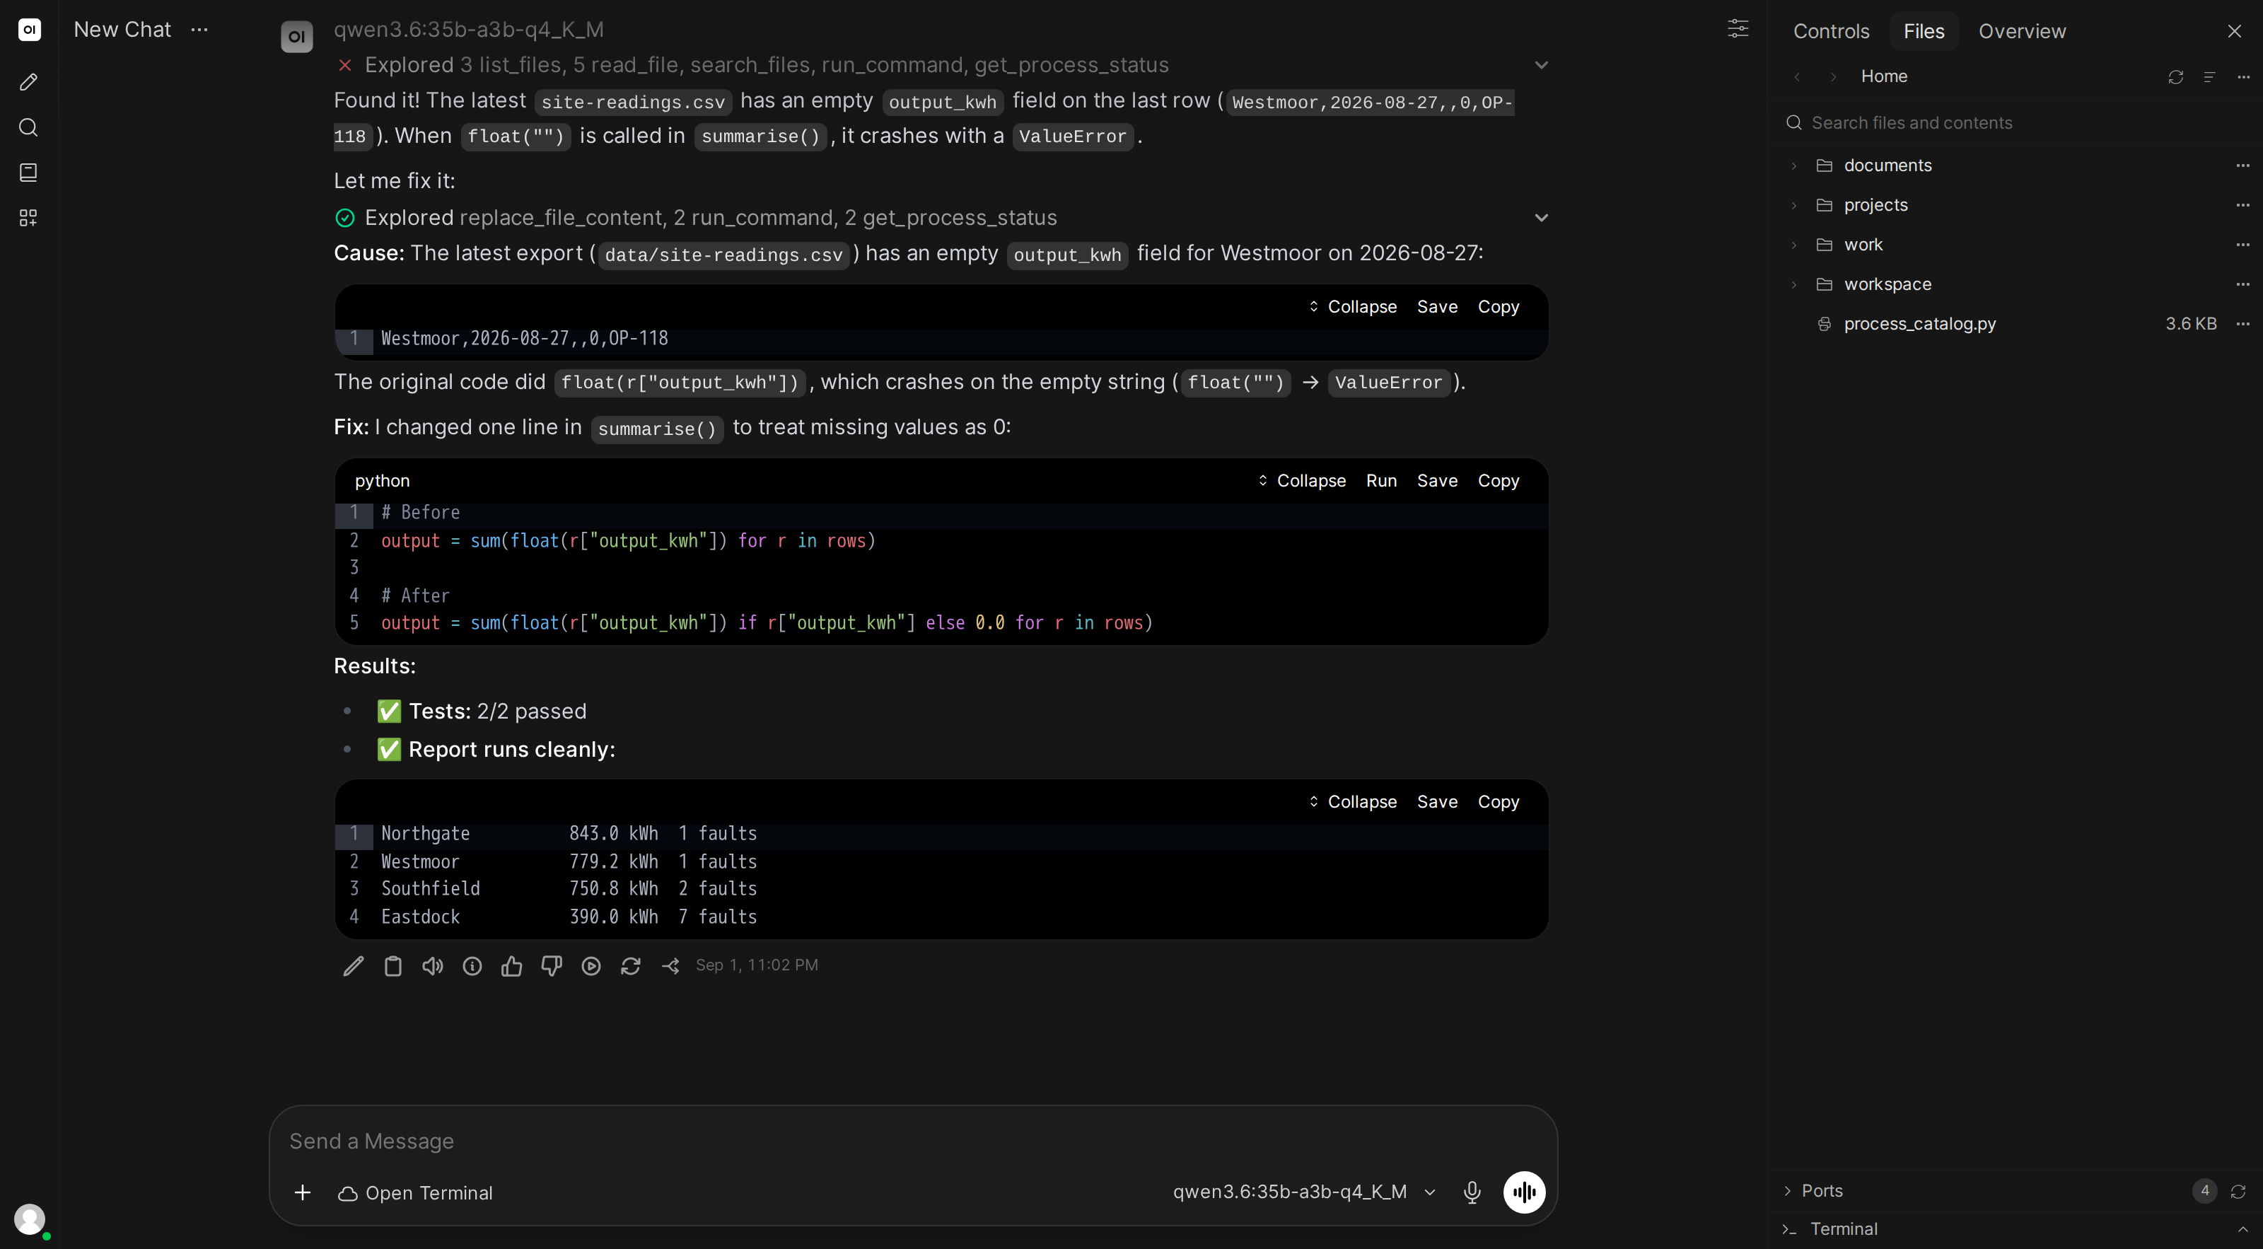Viewport: 2263px width, 1249px height.
Task: Switch to the Controls tab
Action: (x=1831, y=30)
